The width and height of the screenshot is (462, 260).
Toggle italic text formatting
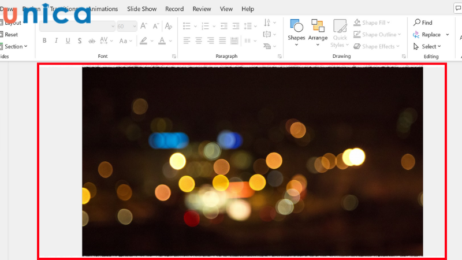point(56,40)
